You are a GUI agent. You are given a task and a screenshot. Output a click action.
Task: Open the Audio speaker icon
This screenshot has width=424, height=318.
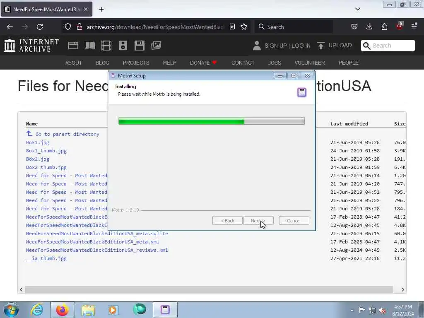123,46
